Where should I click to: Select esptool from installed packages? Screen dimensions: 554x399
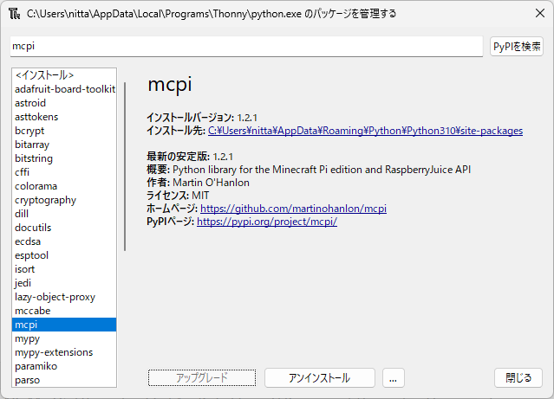click(31, 255)
